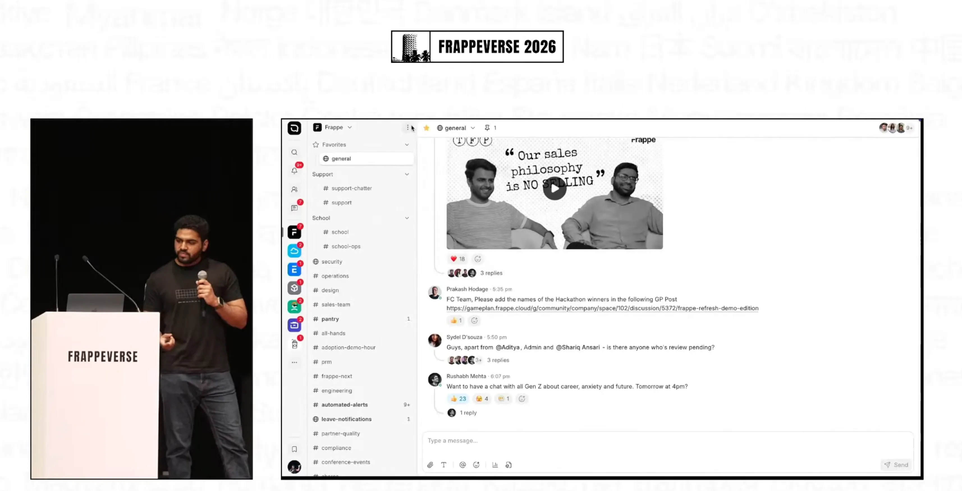Open the gameplan.frappe.cloud discussion link
The height and width of the screenshot is (491, 962).
(602, 308)
